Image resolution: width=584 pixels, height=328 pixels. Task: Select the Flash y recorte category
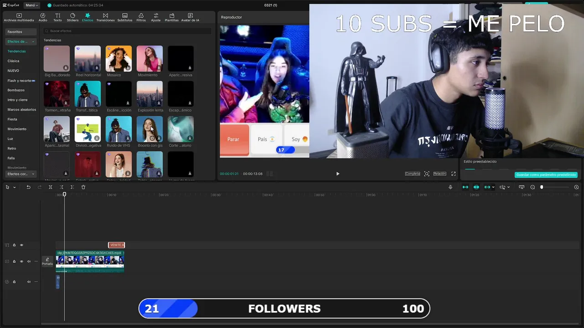coord(21,81)
